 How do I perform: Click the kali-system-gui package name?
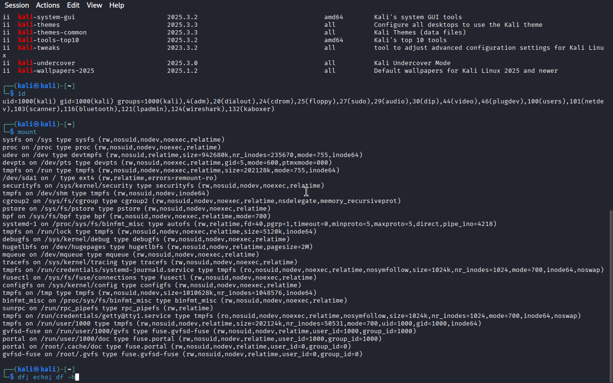click(x=46, y=17)
